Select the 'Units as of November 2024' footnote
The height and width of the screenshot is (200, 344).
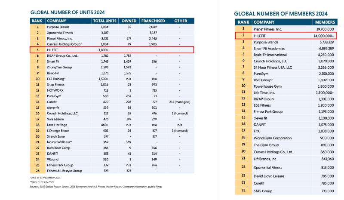tap(46, 178)
